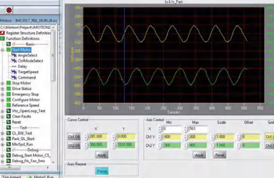Expand the CL_BW_Test tree node
Viewport: 274px width, 178px height.
(2, 134)
